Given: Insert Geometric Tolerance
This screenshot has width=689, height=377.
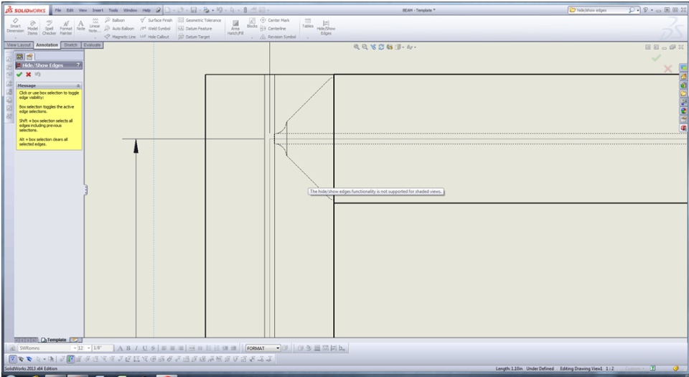Looking at the screenshot, I should click(200, 20).
